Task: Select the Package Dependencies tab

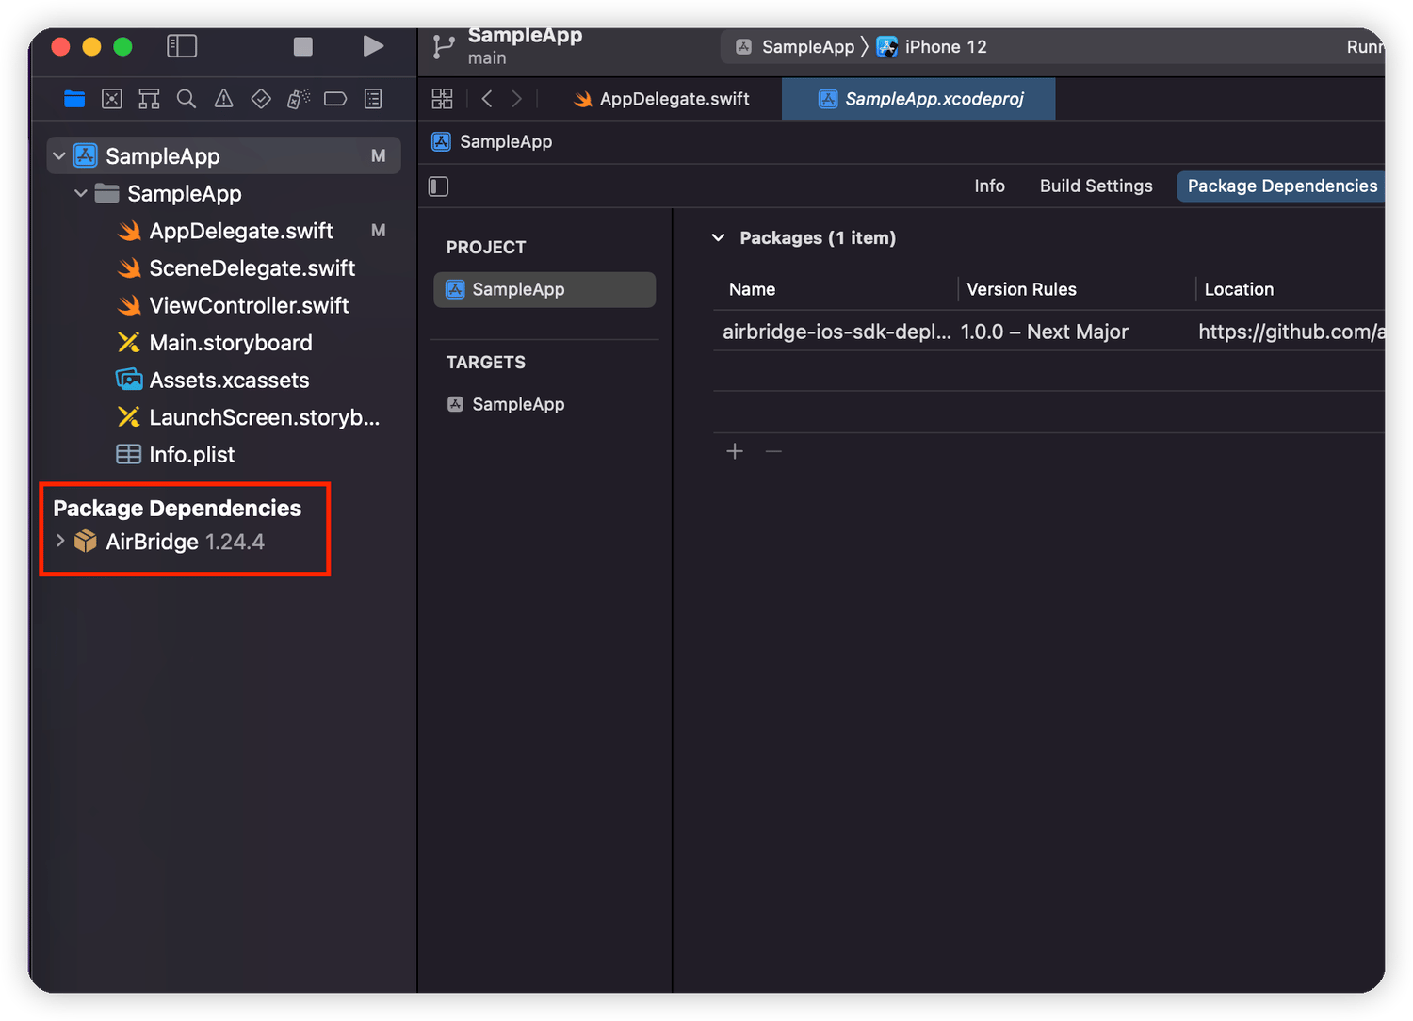Action: (1282, 186)
